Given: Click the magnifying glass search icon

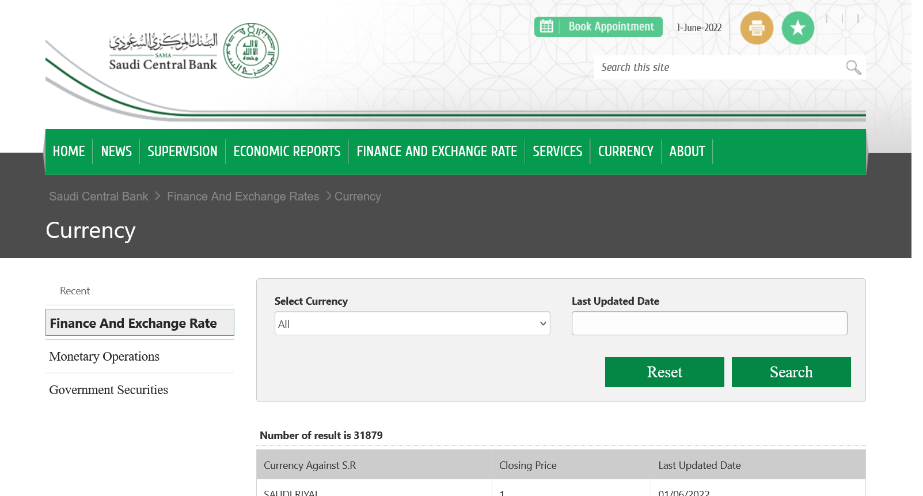Looking at the screenshot, I should (853, 67).
